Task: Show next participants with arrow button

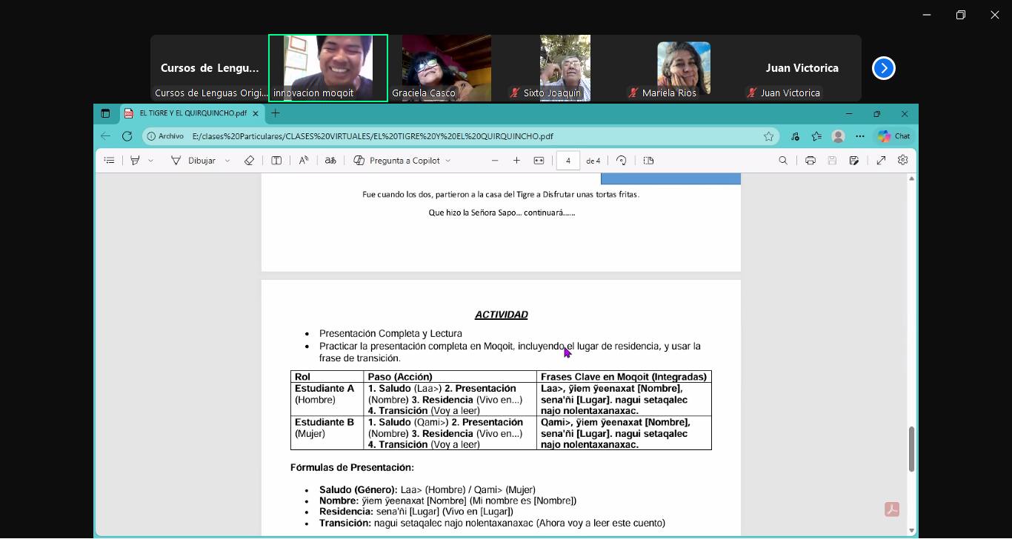Action: pyautogui.click(x=883, y=68)
